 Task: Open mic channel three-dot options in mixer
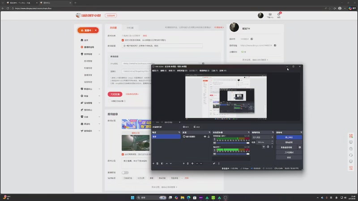(x=214, y=139)
